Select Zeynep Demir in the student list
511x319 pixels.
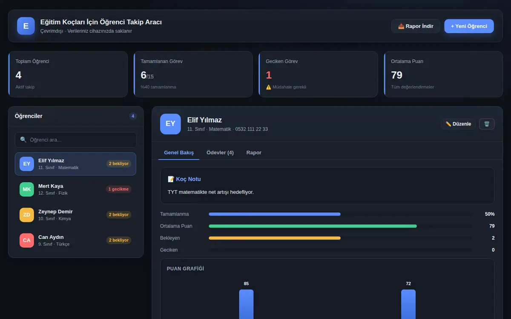coord(75,215)
